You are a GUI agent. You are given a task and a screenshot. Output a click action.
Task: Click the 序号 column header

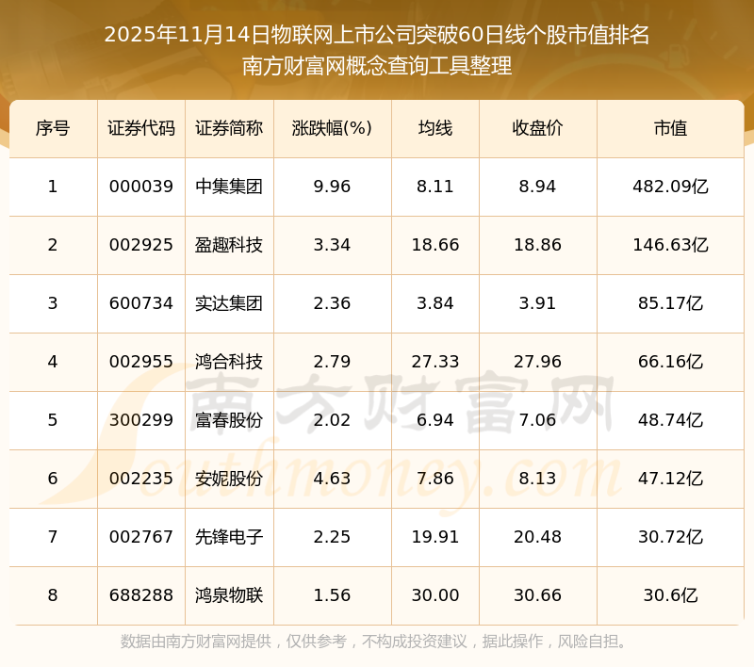click(x=53, y=128)
